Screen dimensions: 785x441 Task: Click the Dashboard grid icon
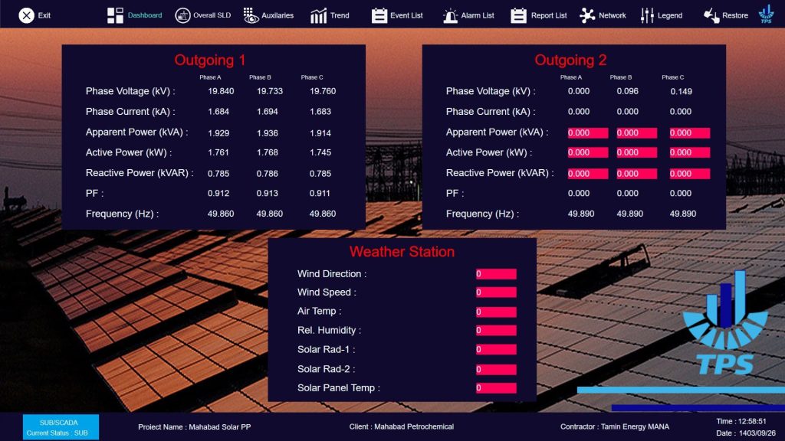(x=115, y=15)
